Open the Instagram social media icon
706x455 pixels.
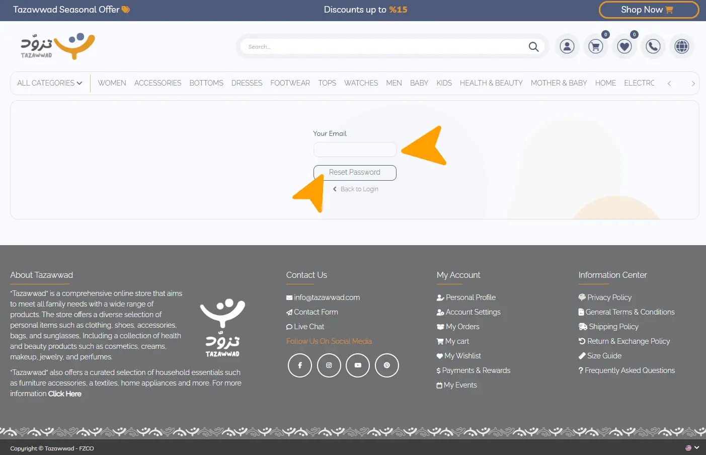[329, 365]
